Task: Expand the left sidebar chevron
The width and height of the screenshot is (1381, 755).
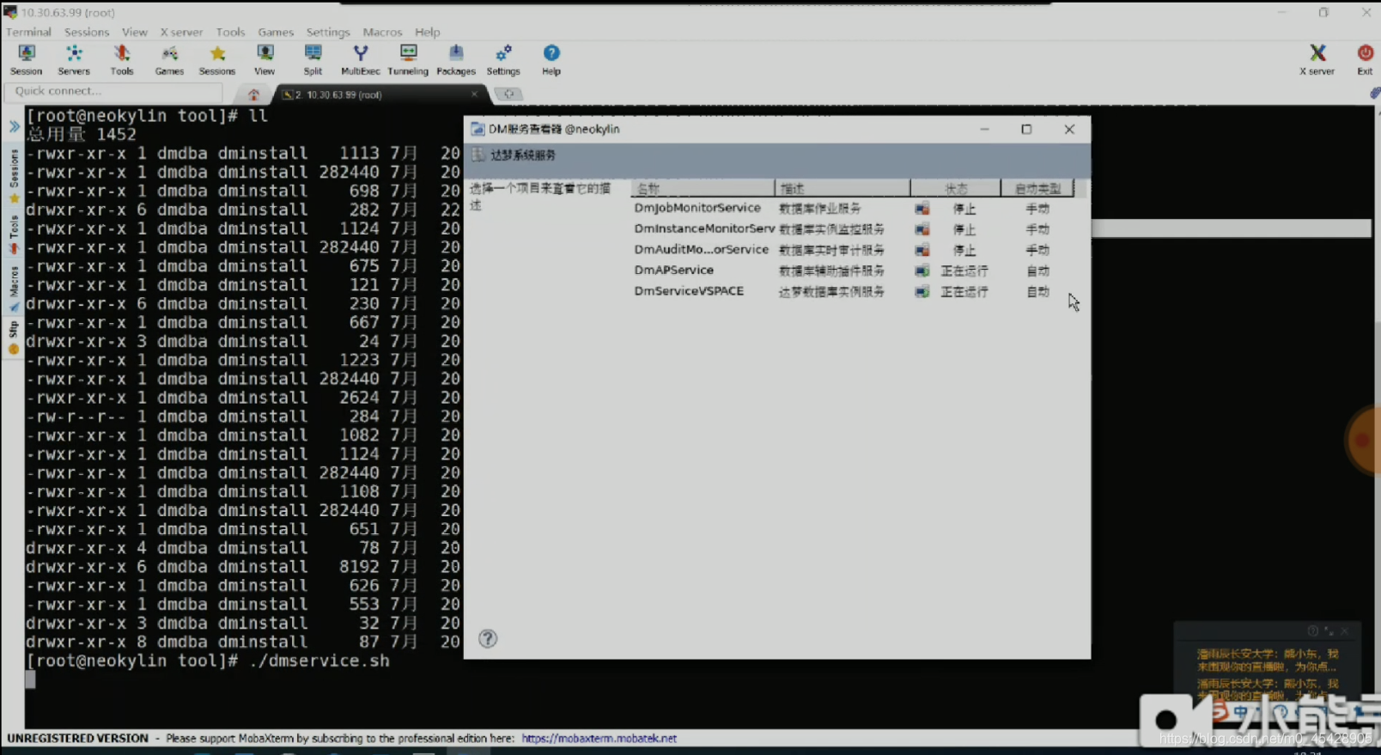Action: click(x=15, y=126)
